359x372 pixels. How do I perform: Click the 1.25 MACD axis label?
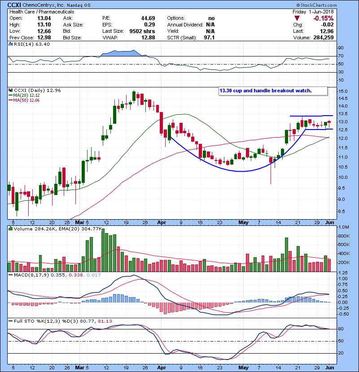(343, 273)
